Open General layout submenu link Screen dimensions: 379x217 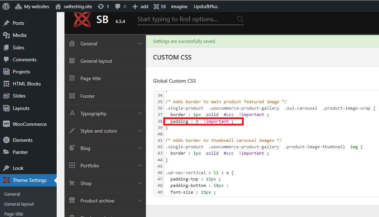point(19,204)
